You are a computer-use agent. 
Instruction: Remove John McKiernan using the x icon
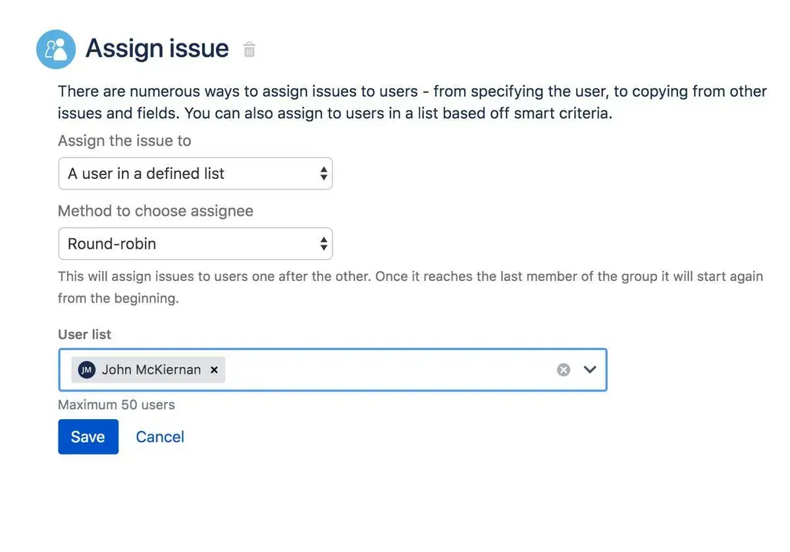(x=214, y=370)
